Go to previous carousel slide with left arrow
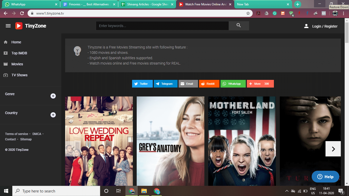The height and width of the screenshot is (196, 349). [x=73, y=149]
